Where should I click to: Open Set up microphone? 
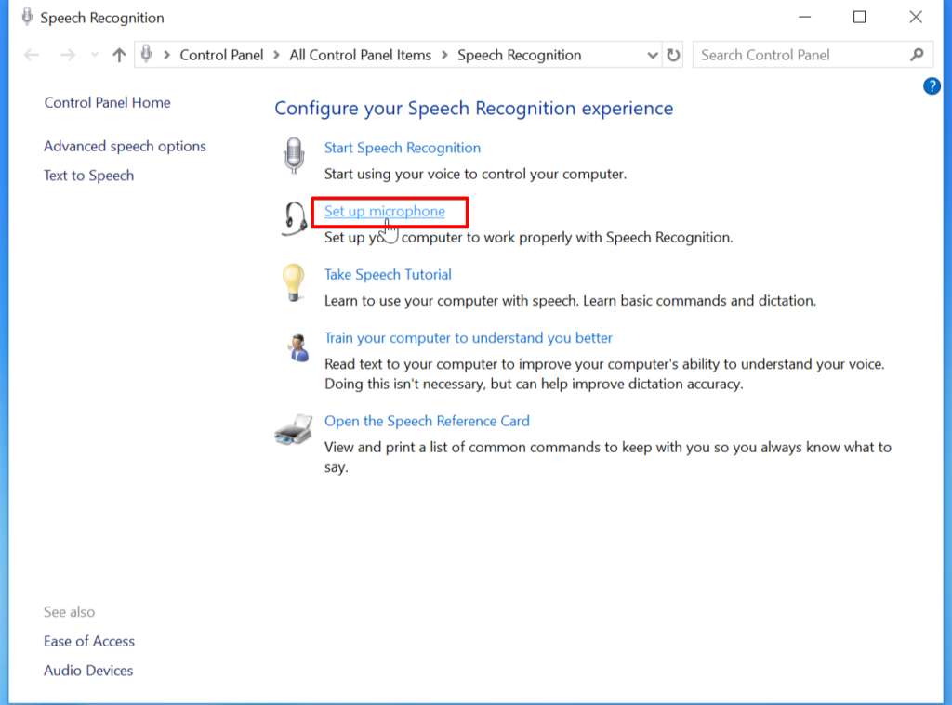[384, 211]
